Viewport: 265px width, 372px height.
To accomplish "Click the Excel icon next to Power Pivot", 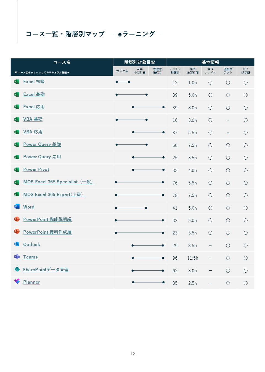I will pos(17,169).
